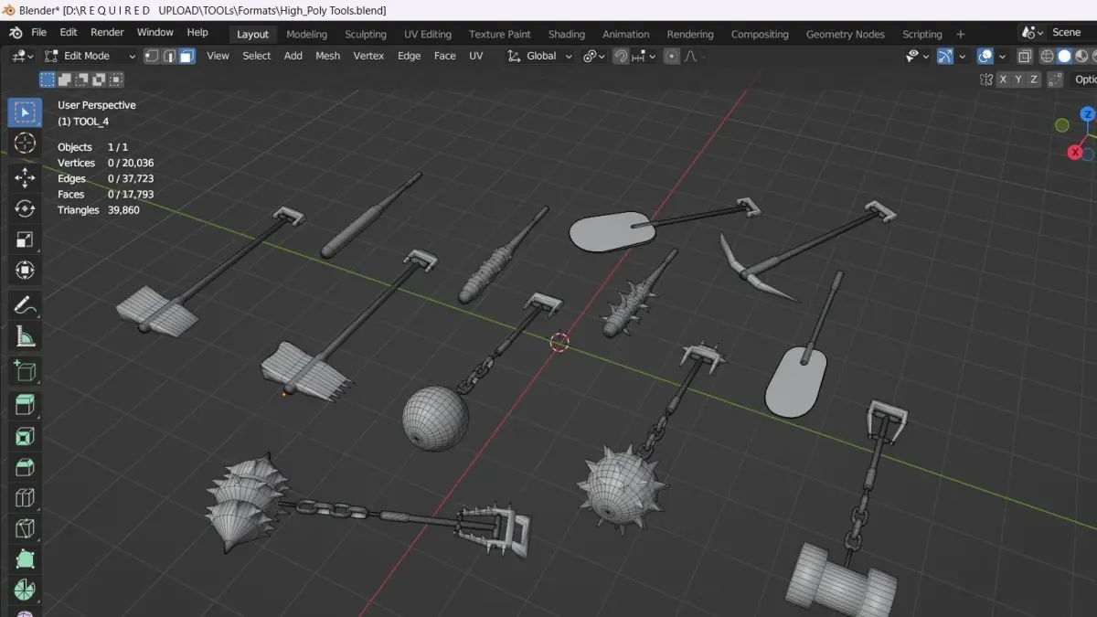Open the Vertex menu in viewport header
Image resolution: width=1097 pixels, height=617 pixels.
click(x=368, y=56)
